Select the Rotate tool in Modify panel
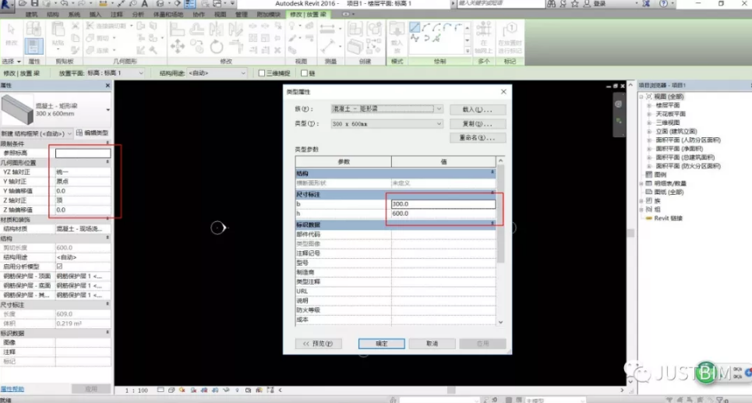Screen dimensions: 752x403 pos(217,47)
